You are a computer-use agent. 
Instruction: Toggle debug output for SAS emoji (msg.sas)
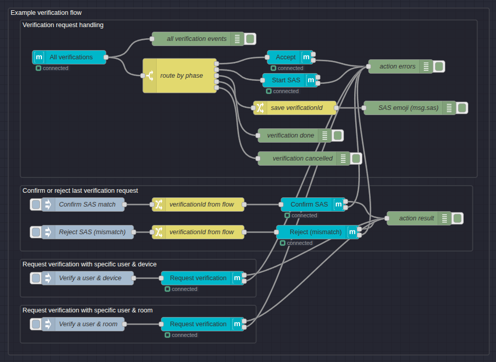tap(462, 108)
